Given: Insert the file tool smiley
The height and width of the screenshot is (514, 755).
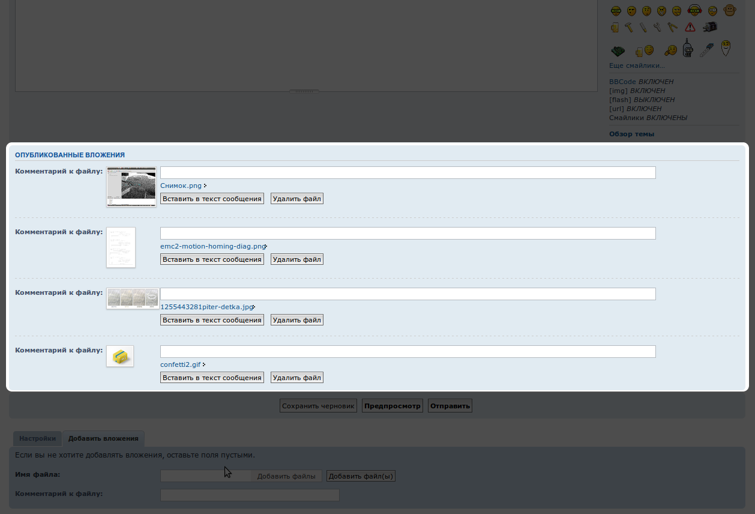Looking at the screenshot, I should [643, 27].
